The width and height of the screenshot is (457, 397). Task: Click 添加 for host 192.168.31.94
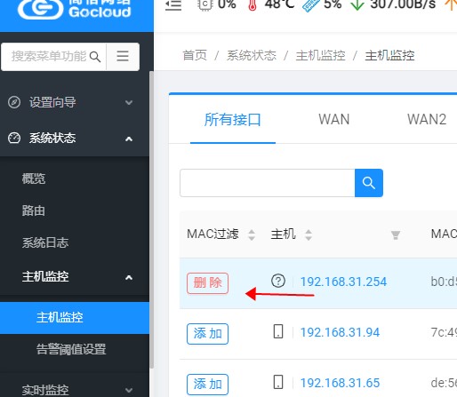(x=207, y=334)
